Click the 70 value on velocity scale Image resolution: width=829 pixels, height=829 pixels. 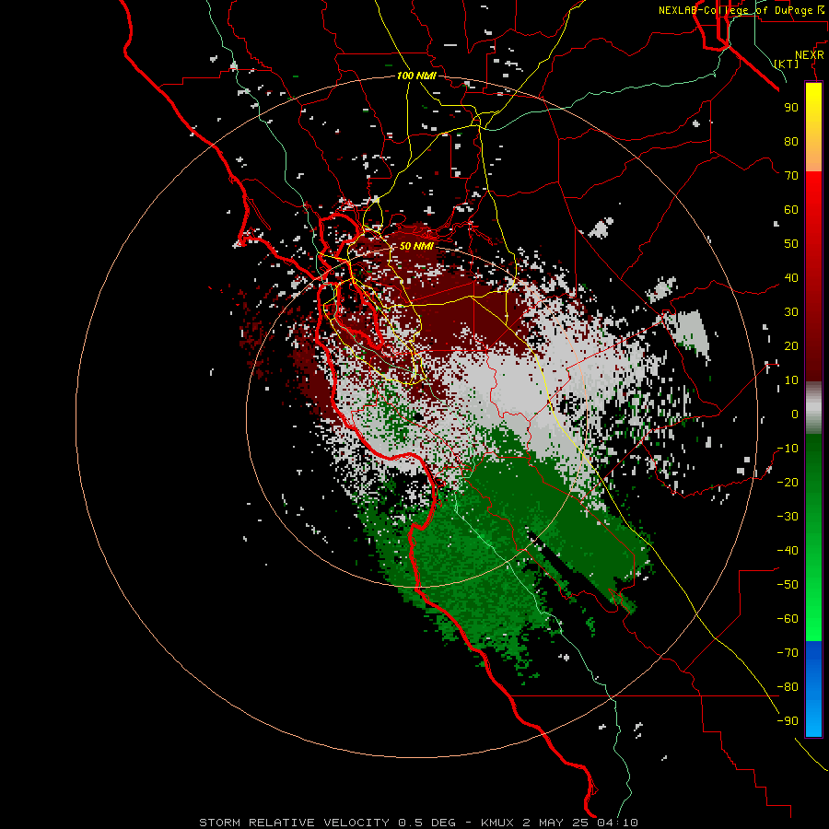coord(791,176)
